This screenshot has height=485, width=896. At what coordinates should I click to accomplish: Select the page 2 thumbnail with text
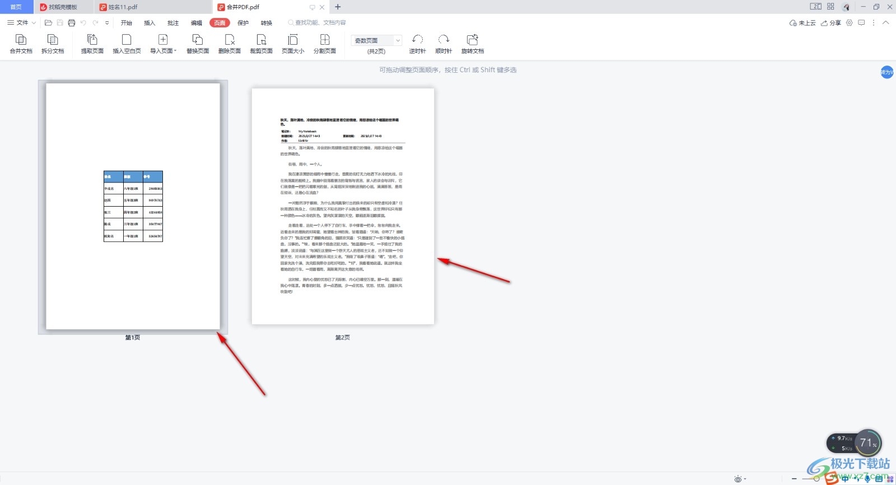tap(343, 206)
